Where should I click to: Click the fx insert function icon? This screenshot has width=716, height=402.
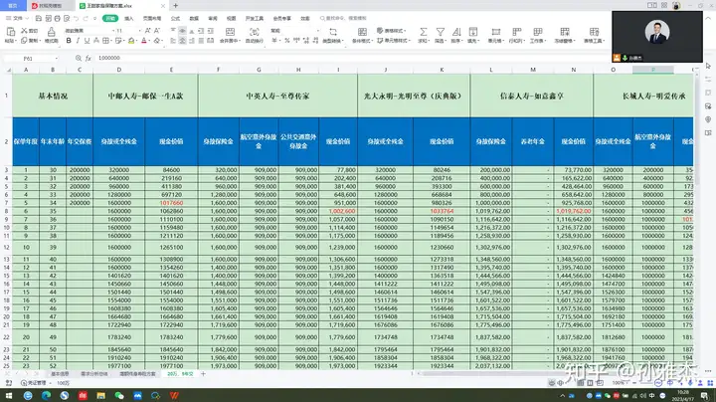[89, 59]
